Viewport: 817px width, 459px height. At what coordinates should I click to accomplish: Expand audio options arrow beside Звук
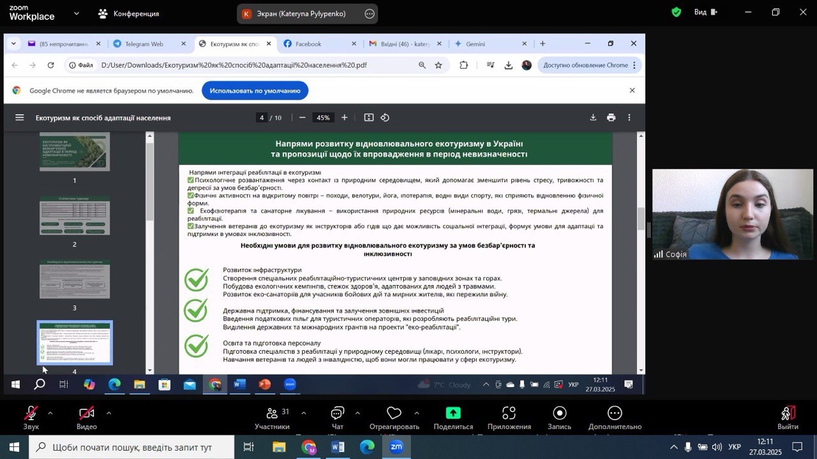pyautogui.click(x=50, y=413)
